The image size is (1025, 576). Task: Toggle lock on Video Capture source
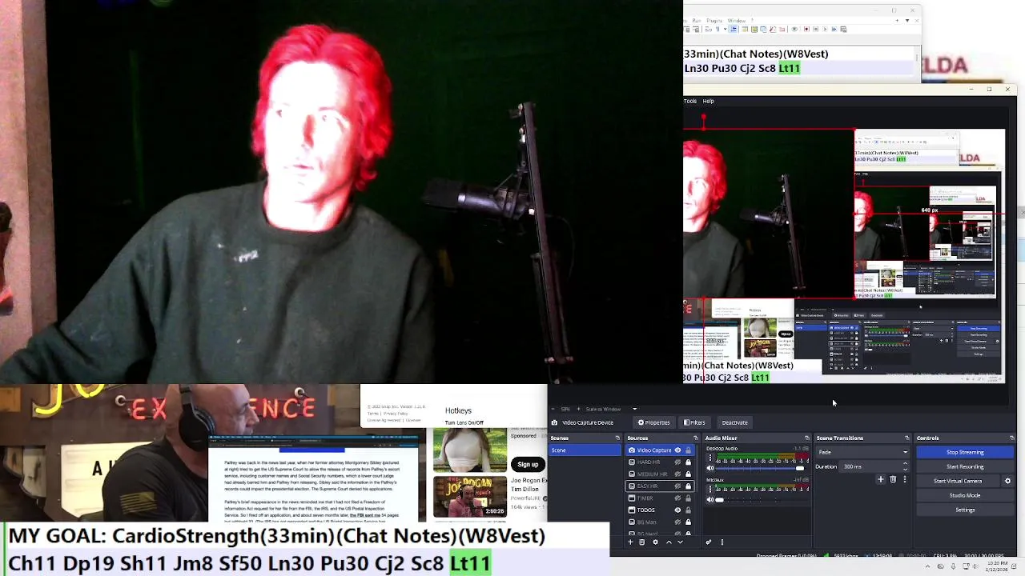click(x=688, y=450)
